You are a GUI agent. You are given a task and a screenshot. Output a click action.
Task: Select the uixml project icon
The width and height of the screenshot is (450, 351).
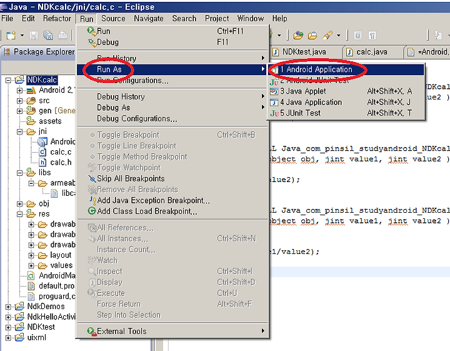[x=20, y=337]
